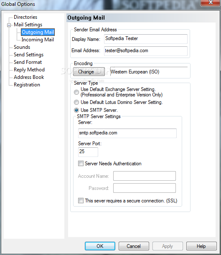Viewport: 221px width, 255px height.
Task: Open Address Book options
Action: [x=29, y=77]
